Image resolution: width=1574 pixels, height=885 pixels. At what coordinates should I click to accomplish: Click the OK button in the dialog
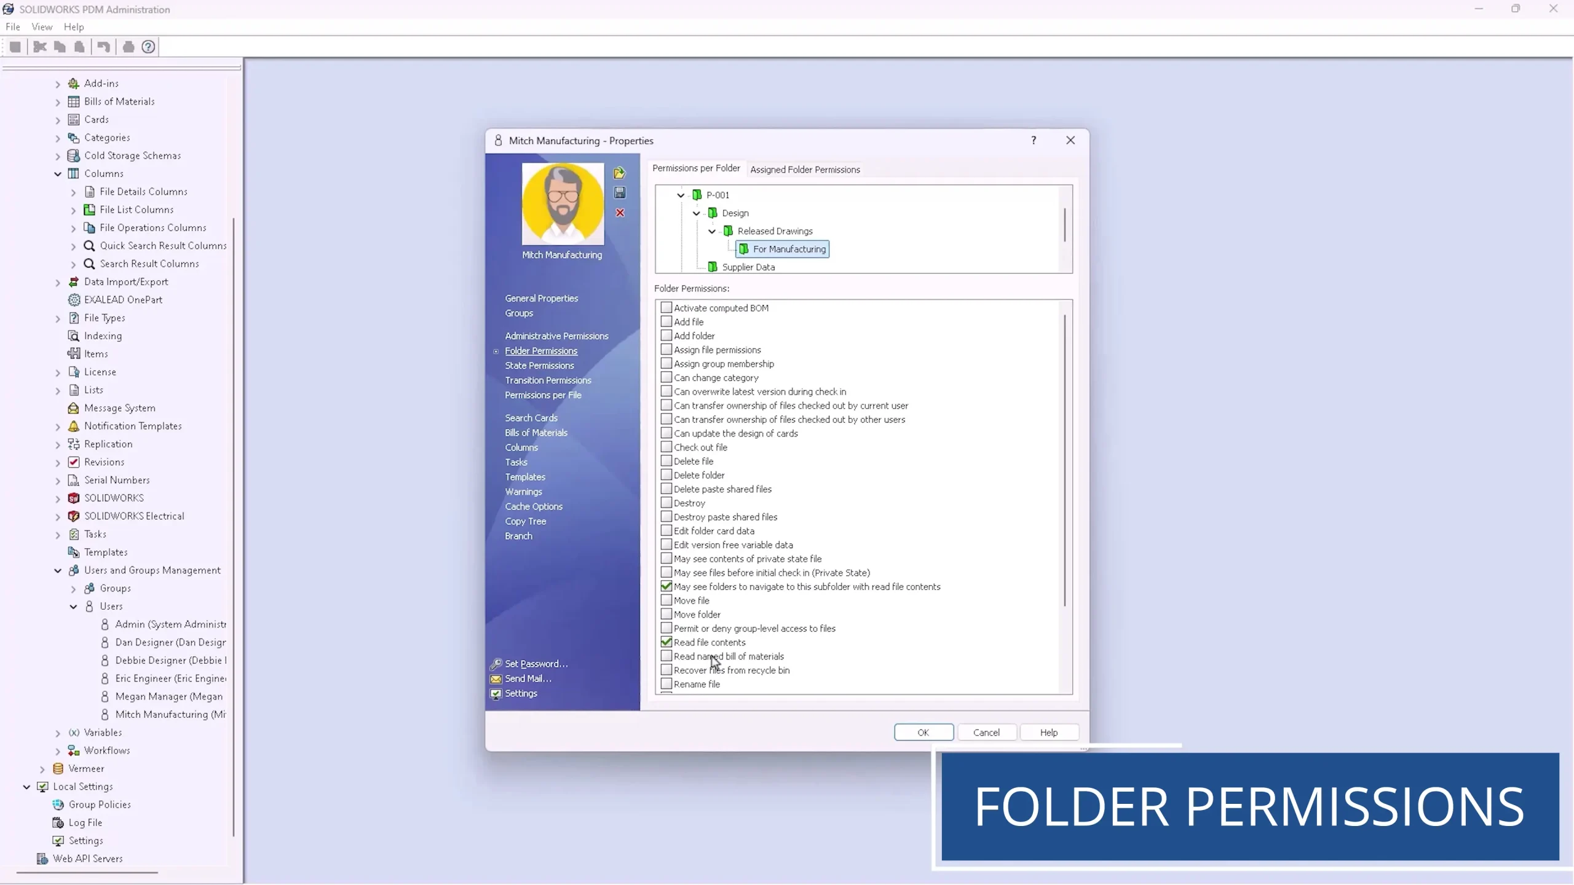(x=923, y=732)
